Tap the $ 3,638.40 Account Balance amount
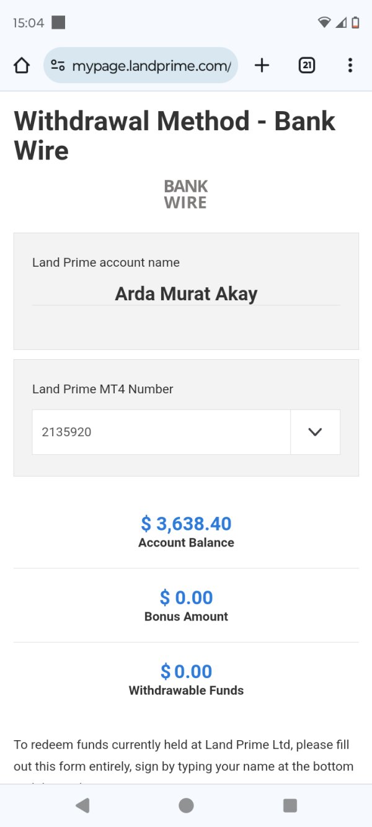This screenshot has width=372, height=827. pos(186,524)
